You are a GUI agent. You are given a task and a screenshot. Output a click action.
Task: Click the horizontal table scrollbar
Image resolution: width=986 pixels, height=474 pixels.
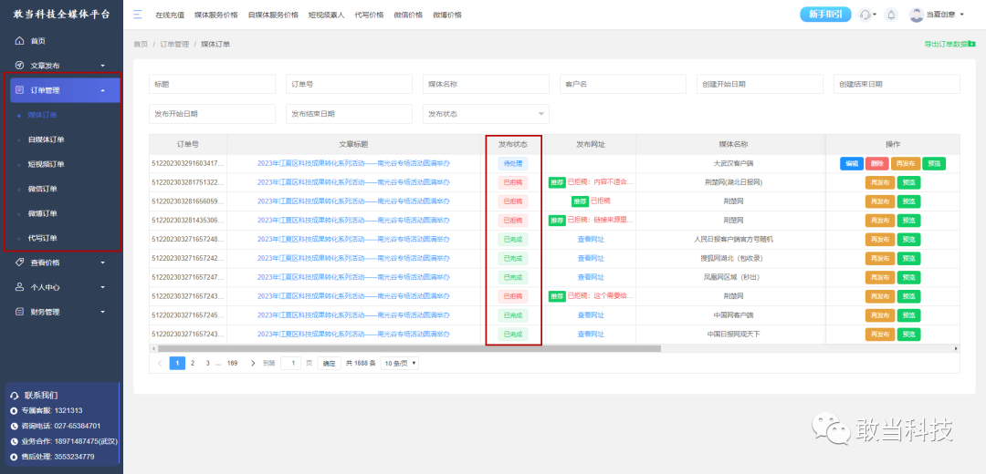click(409, 348)
